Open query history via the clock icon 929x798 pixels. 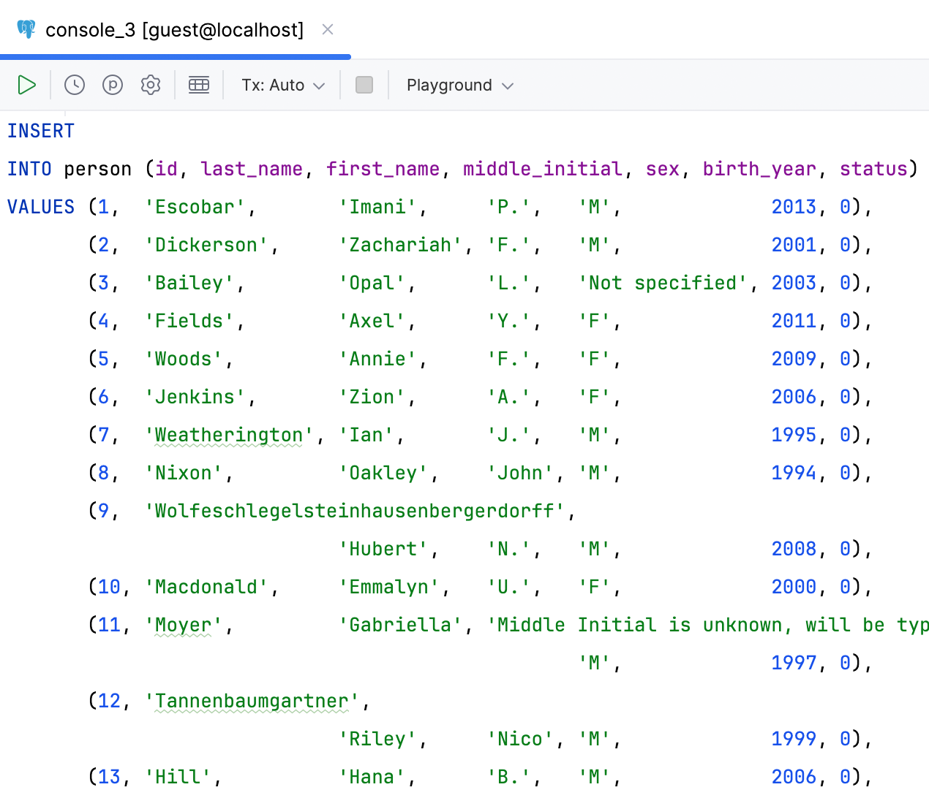(74, 85)
